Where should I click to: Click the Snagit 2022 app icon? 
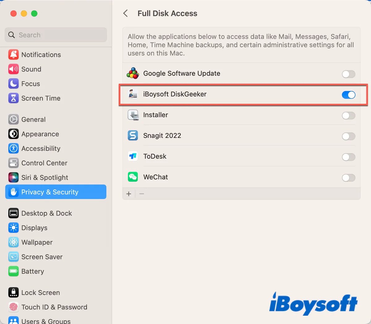coord(133,135)
